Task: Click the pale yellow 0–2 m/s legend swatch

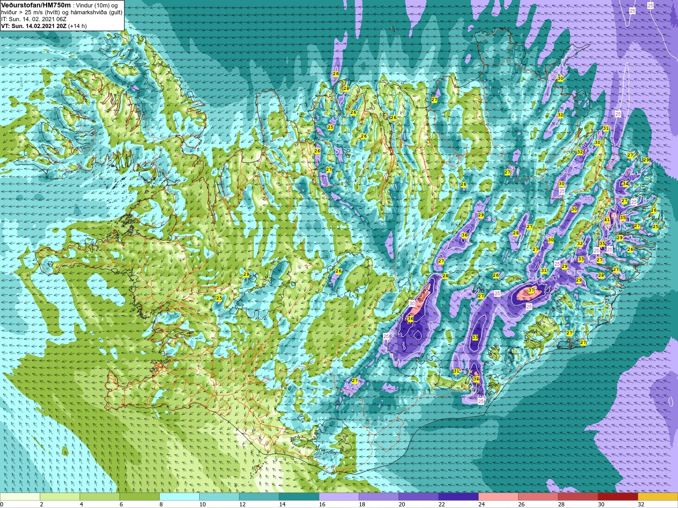Action: 20,497
